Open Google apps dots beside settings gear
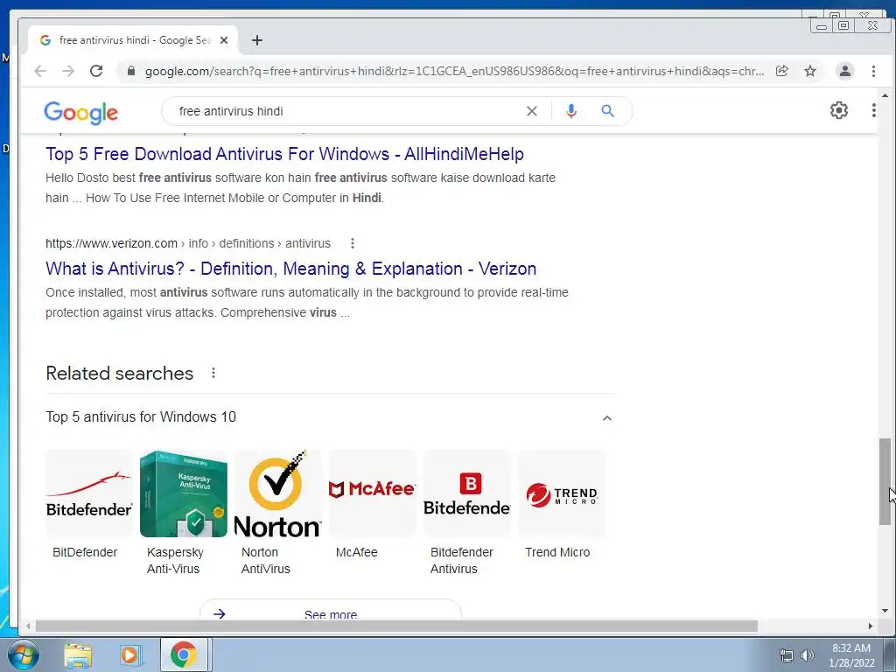The width and height of the screenshot is (896, 672). click(874, 110)
